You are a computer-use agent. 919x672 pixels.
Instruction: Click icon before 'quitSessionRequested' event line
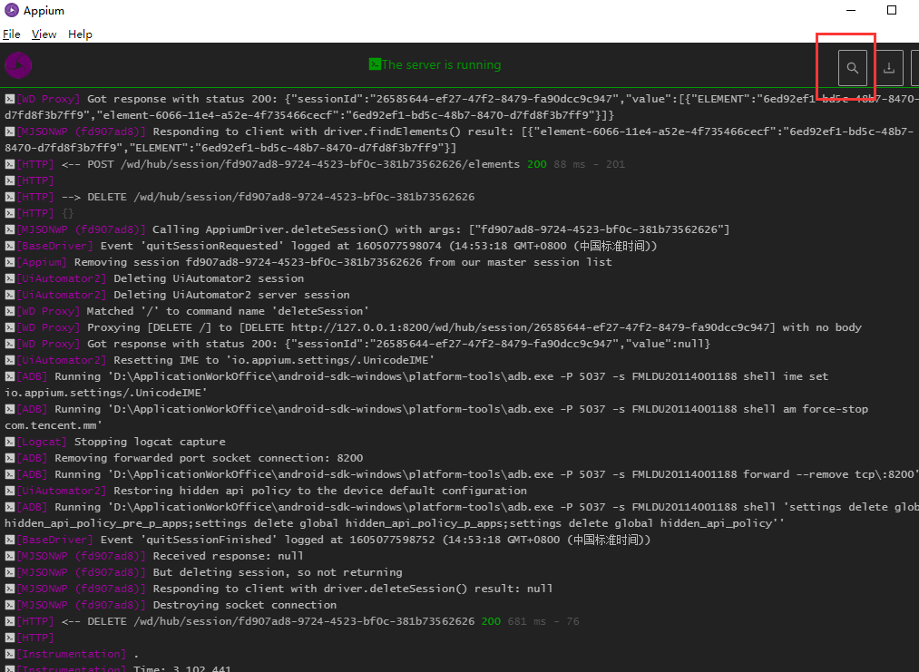click(9, 246)
